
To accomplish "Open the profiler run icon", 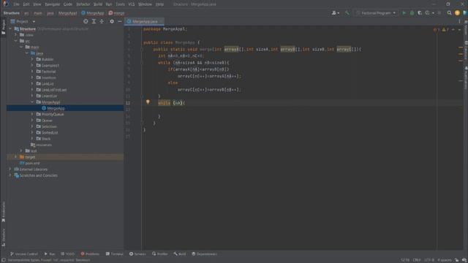I will tap(427, 13).
